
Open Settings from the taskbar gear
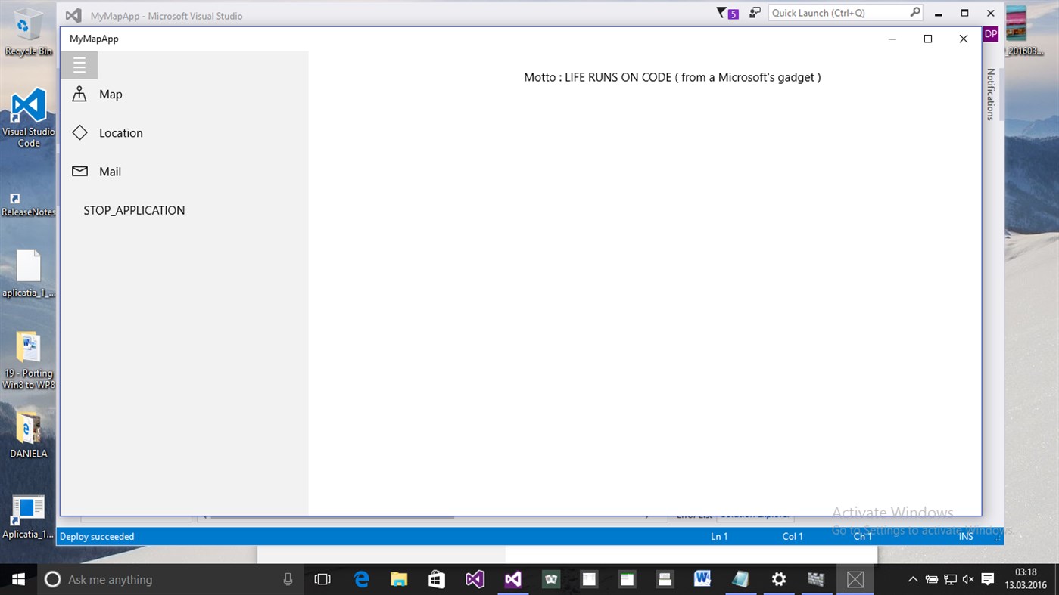coord(778,579)
